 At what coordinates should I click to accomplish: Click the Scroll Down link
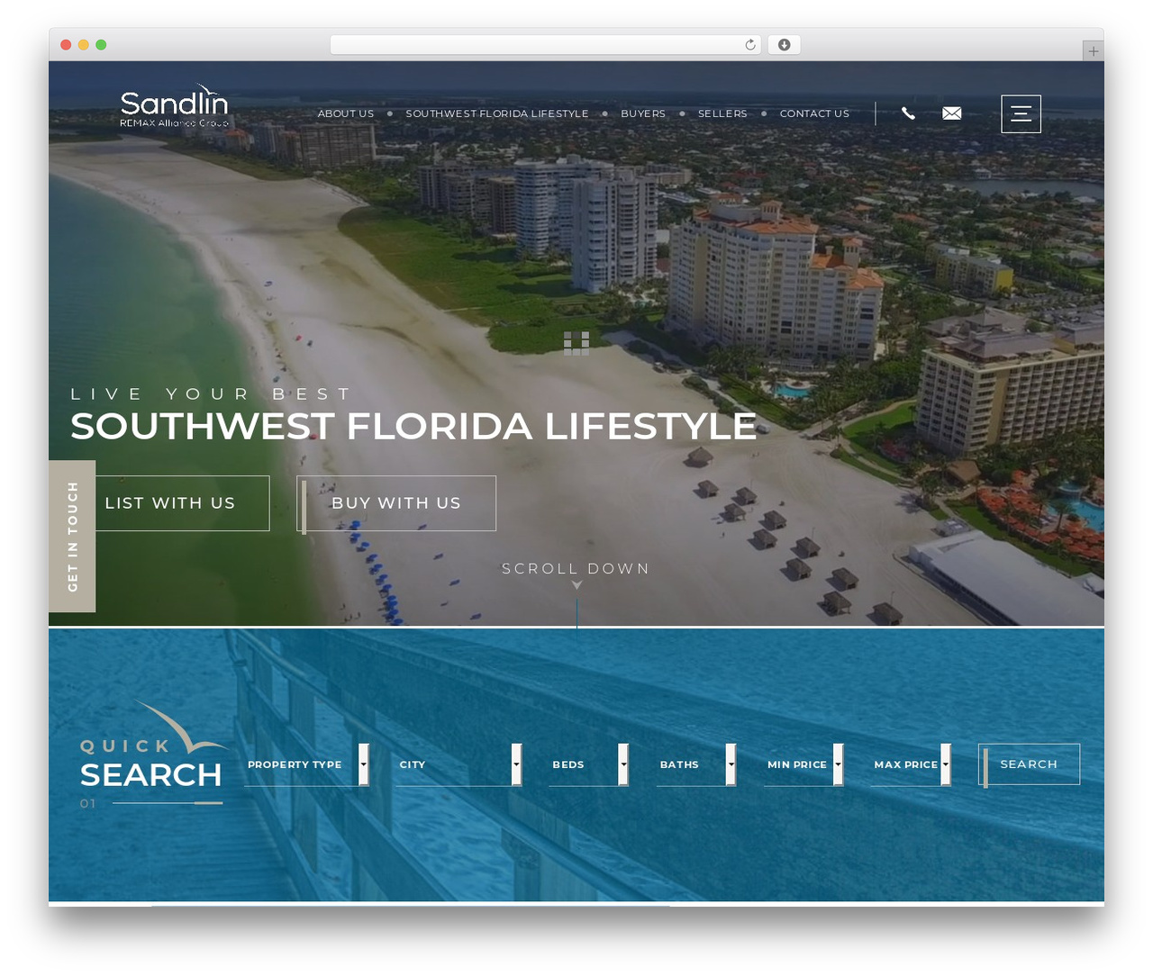[x=576, y=568]
